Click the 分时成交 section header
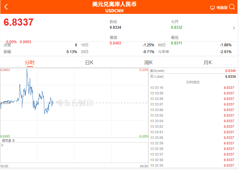Image resolution: width=239 pixels, height=170 pixels. (x=193, y=82)
